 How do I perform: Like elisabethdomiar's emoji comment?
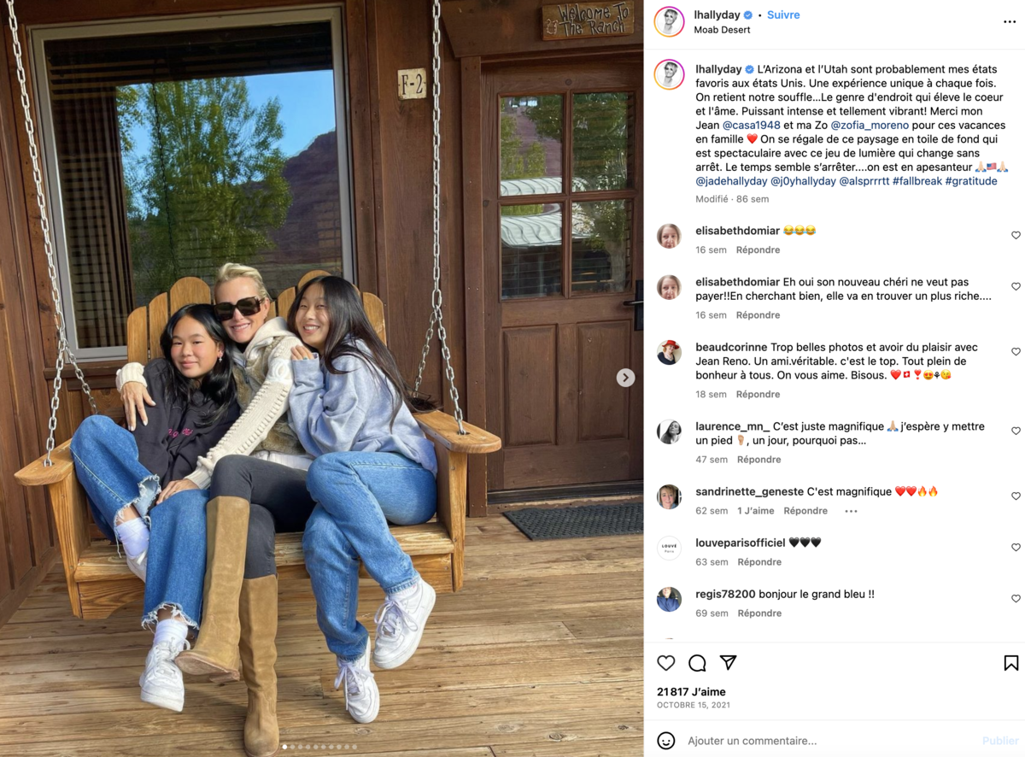click(1016, 235)
